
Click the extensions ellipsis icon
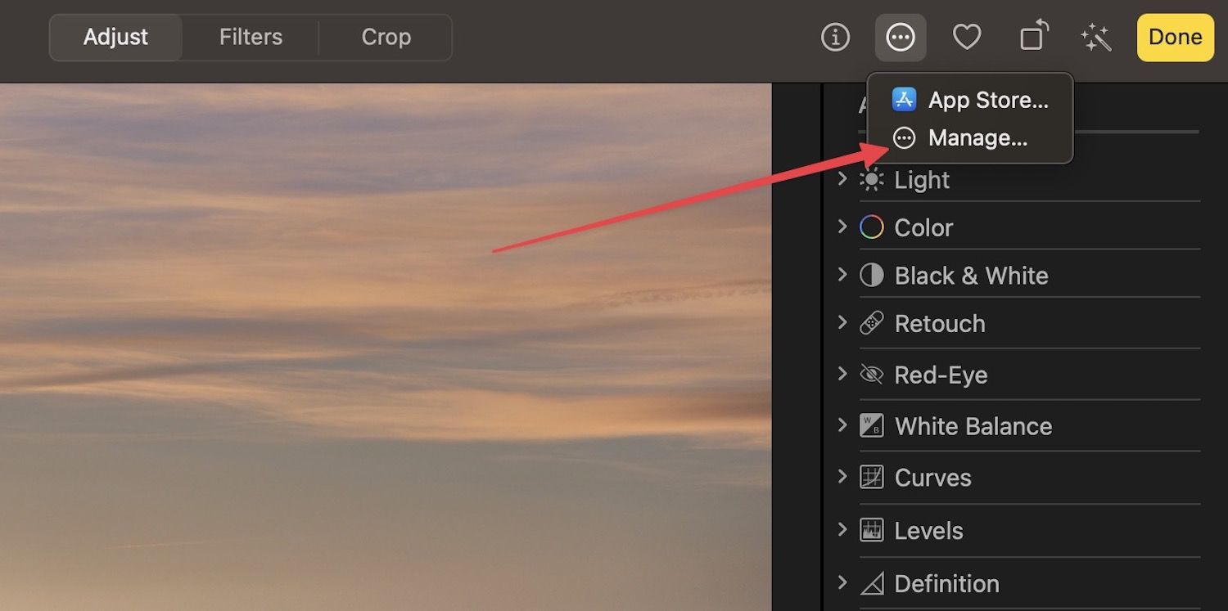point(901,37)
